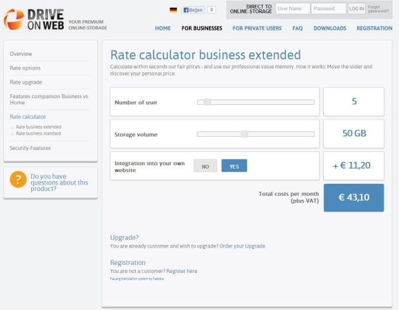Click the Storage volume slider handle
This screenshot has height=310, width=399.
[x=245, y=133]
